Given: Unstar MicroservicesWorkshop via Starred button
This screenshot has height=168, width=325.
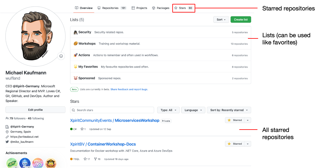Looking at the screenshot, I should click(x=235, y=120).
